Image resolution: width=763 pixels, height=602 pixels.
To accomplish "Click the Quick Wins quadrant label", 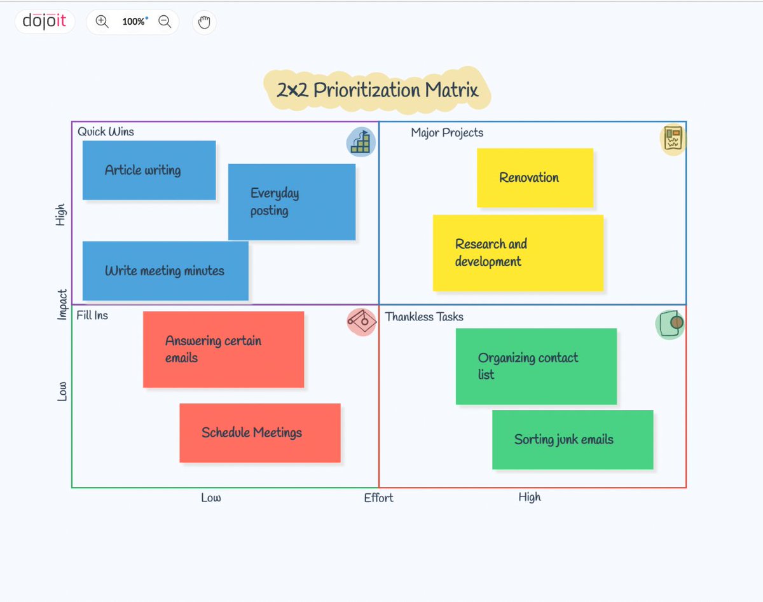I will pos(106,132).
